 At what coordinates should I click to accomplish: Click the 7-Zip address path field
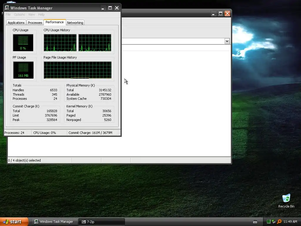point(173,41)
